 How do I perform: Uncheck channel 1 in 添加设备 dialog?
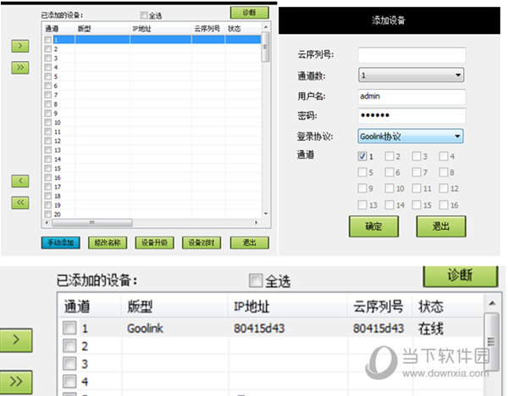coord(362,156)
